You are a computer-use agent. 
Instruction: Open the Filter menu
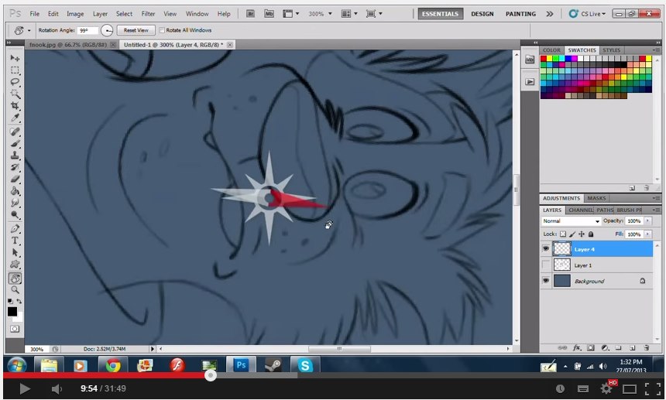[148, 14]
